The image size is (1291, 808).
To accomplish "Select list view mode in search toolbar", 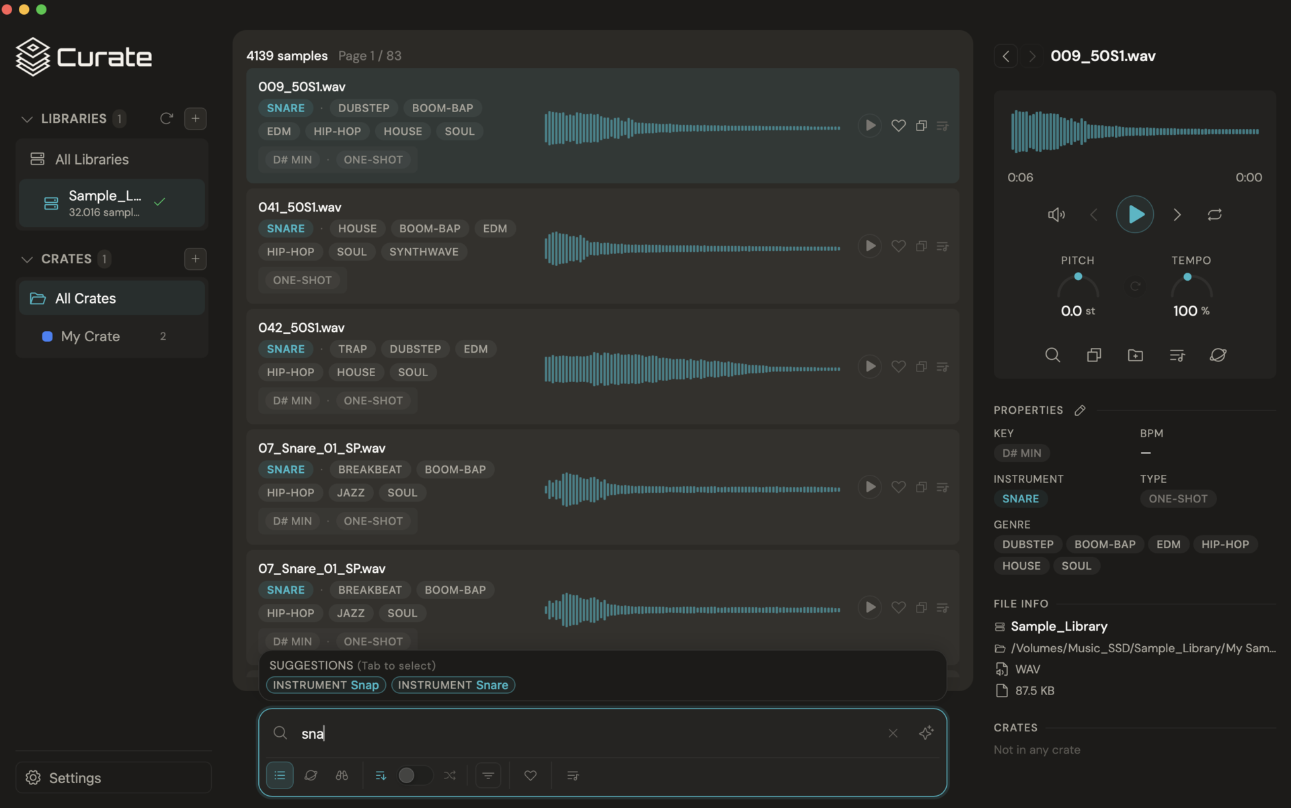I will coord(280,775).
